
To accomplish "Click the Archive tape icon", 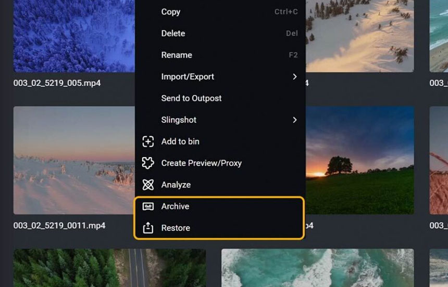I will click(x=148, y=206).
